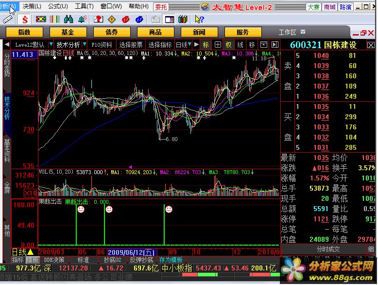The image size is (378, 285).
Task: Select the DDE决策 template tab
Action: 54,260
